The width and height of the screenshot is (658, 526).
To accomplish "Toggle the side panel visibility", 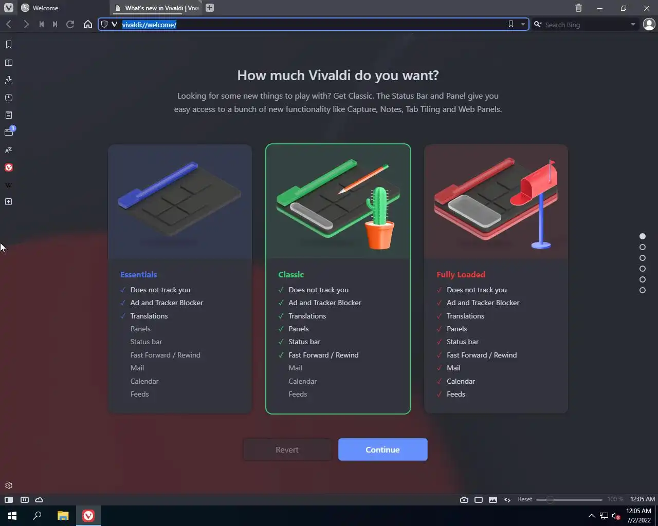I will click(x=9, y=500).
